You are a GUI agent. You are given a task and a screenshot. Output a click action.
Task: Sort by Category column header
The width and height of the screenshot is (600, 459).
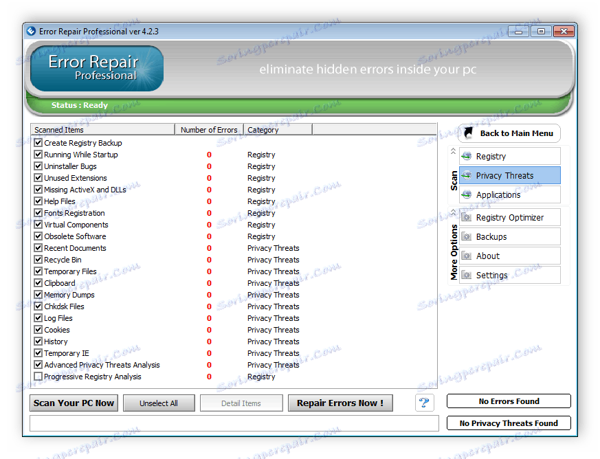tap(278, 130)
